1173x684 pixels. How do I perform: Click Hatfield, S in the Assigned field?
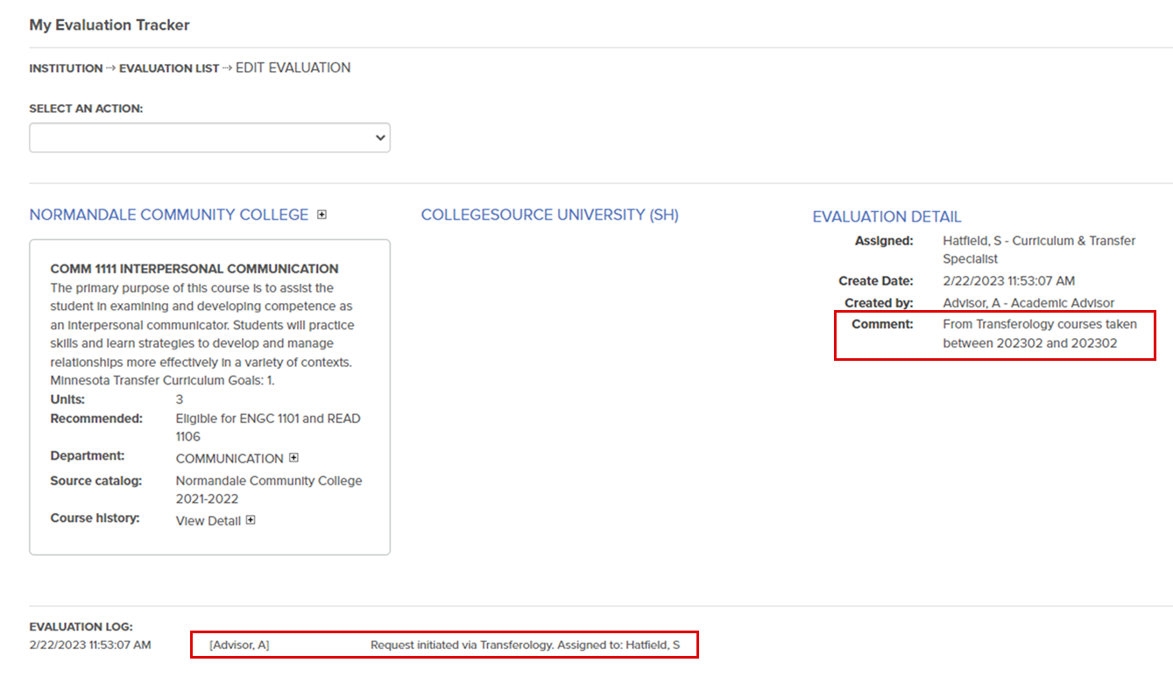(973, 240)
